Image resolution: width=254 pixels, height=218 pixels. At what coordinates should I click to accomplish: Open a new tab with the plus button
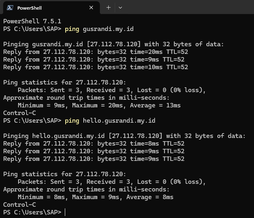pos(108,8)
